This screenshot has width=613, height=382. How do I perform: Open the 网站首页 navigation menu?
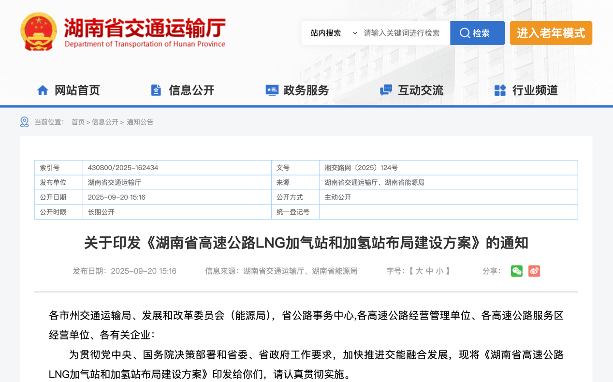[78, 90]
